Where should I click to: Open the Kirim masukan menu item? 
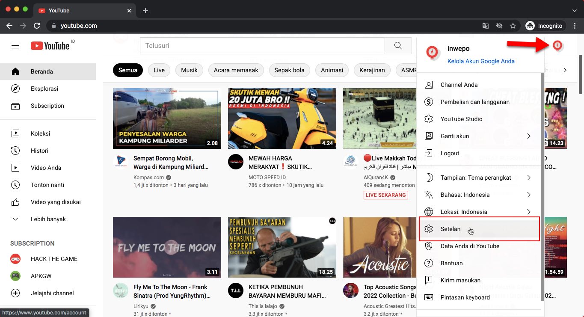point(460,280)
